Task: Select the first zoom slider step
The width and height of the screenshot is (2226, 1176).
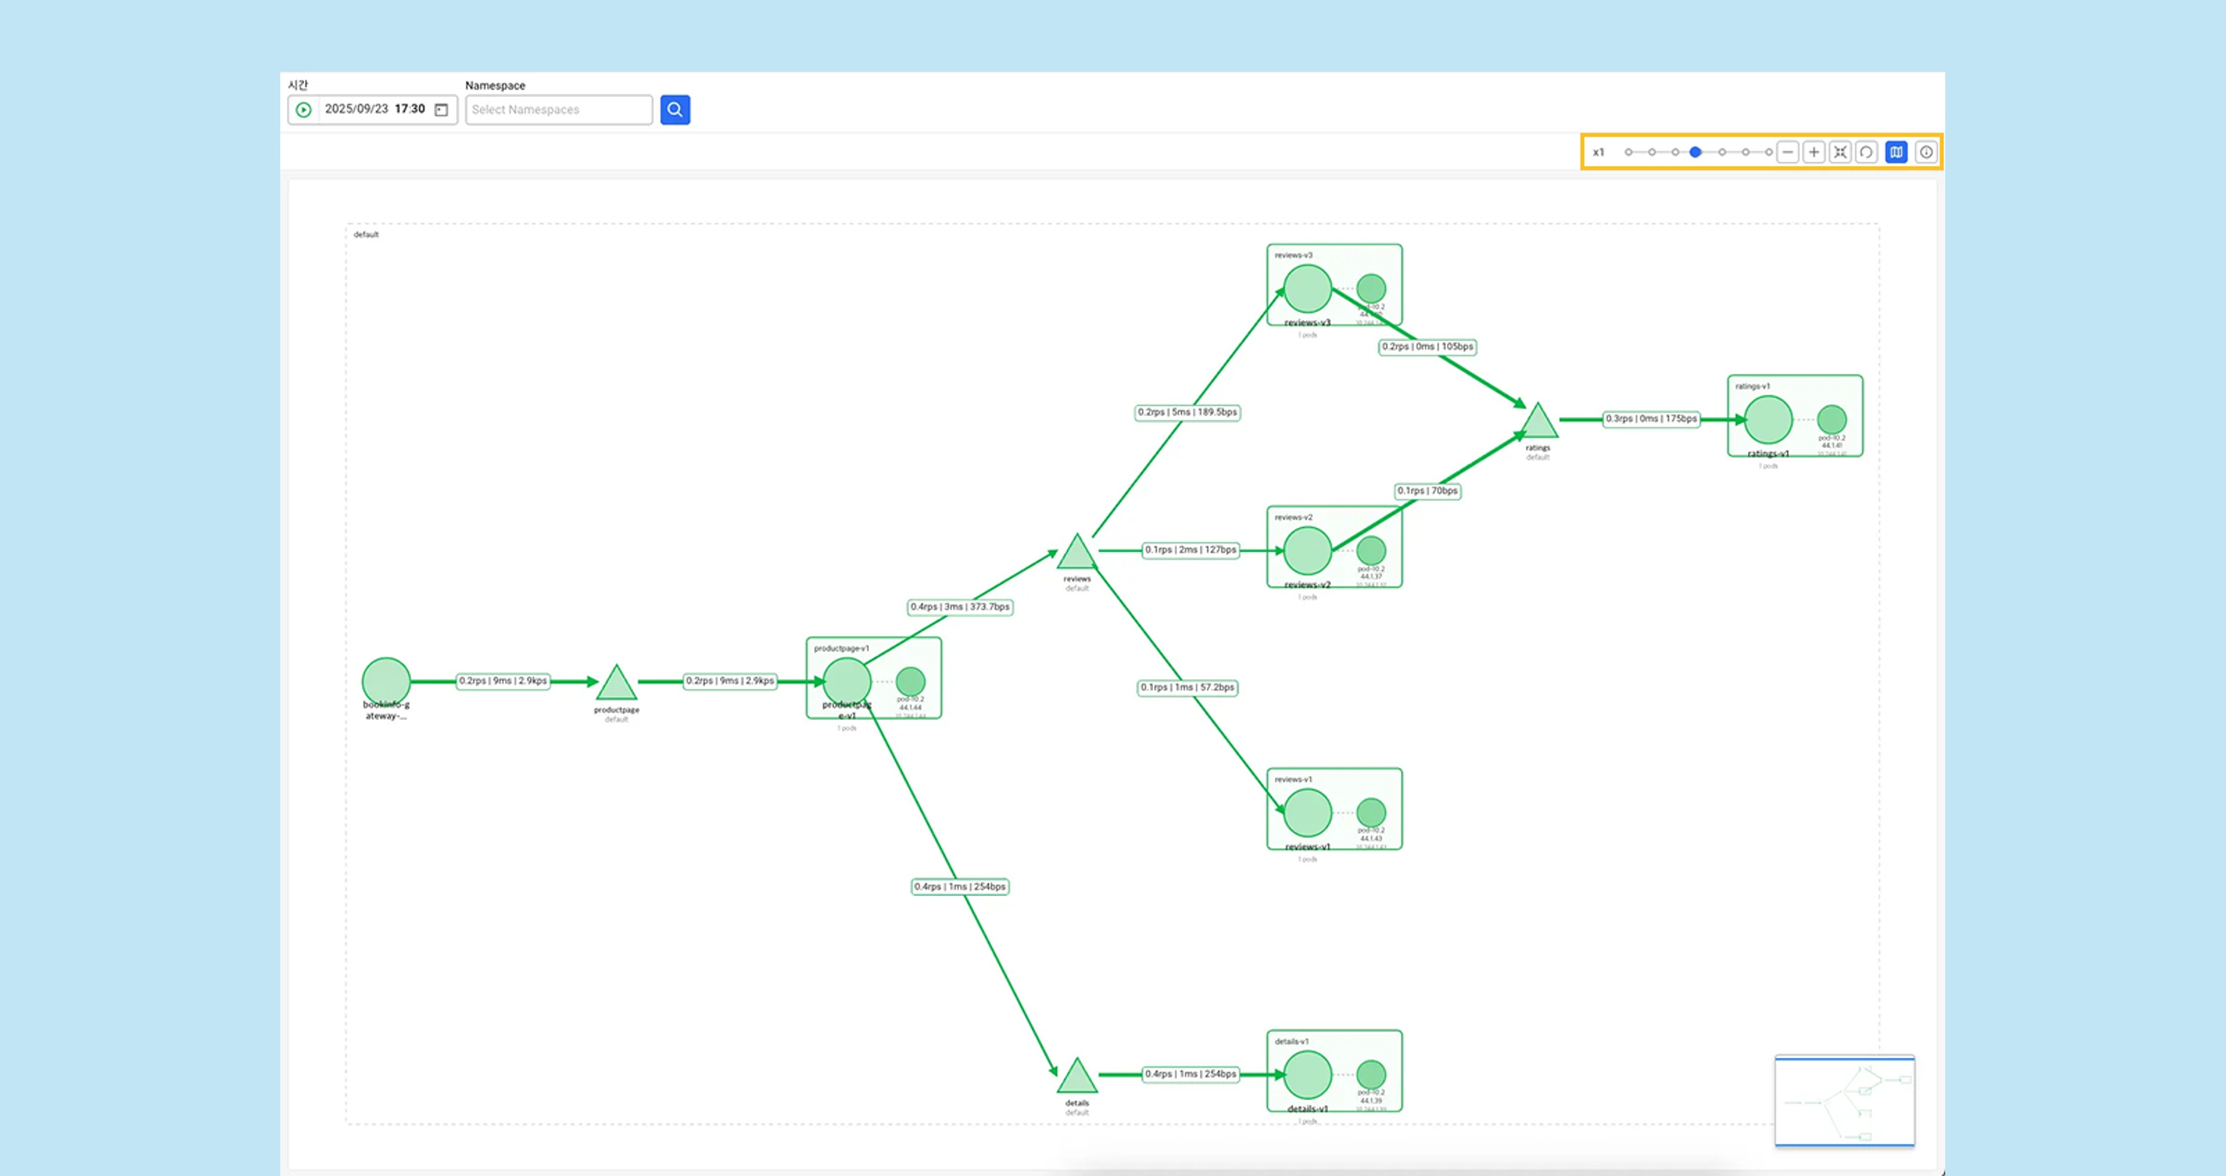Action: coord(1628,152)
